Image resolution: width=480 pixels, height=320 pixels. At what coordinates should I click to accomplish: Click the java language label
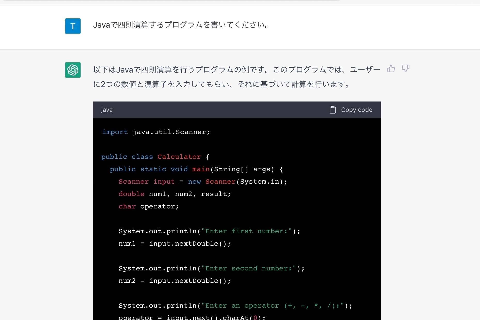(107, 110)
